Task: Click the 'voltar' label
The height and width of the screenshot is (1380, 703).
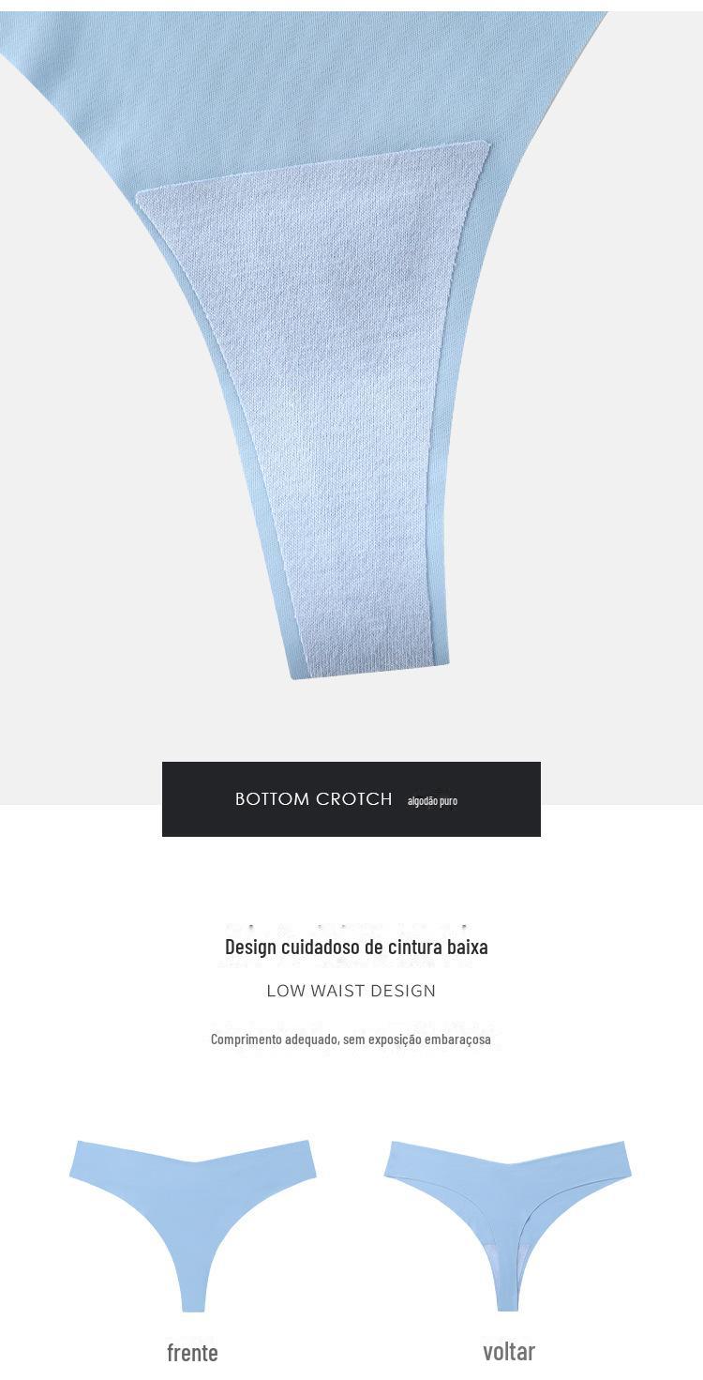Action: tap(509, 1351)
